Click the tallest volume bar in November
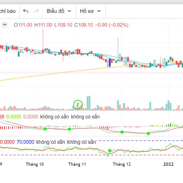Screen dimensions: 183x183 pyautogui.click(x=89, y=103)
